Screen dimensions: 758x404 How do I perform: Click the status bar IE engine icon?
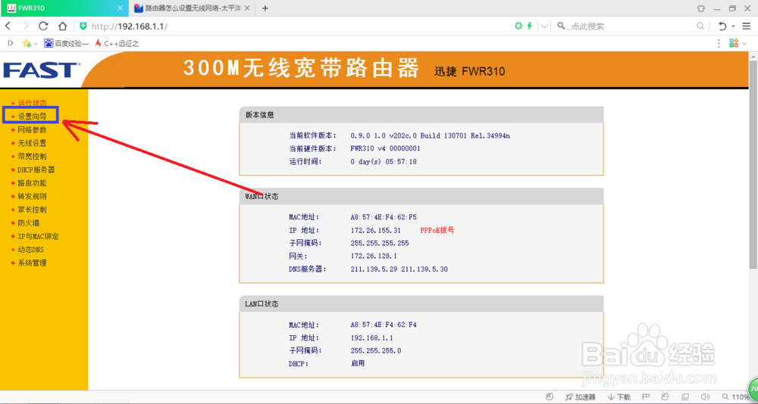666,396
